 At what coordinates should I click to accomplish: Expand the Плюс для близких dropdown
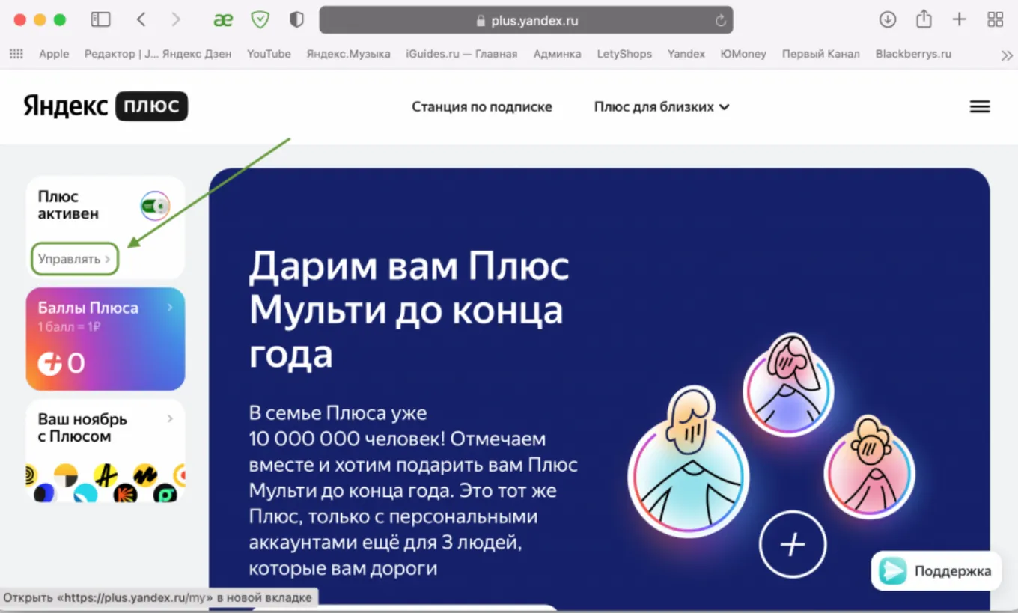tap(662, 106)
